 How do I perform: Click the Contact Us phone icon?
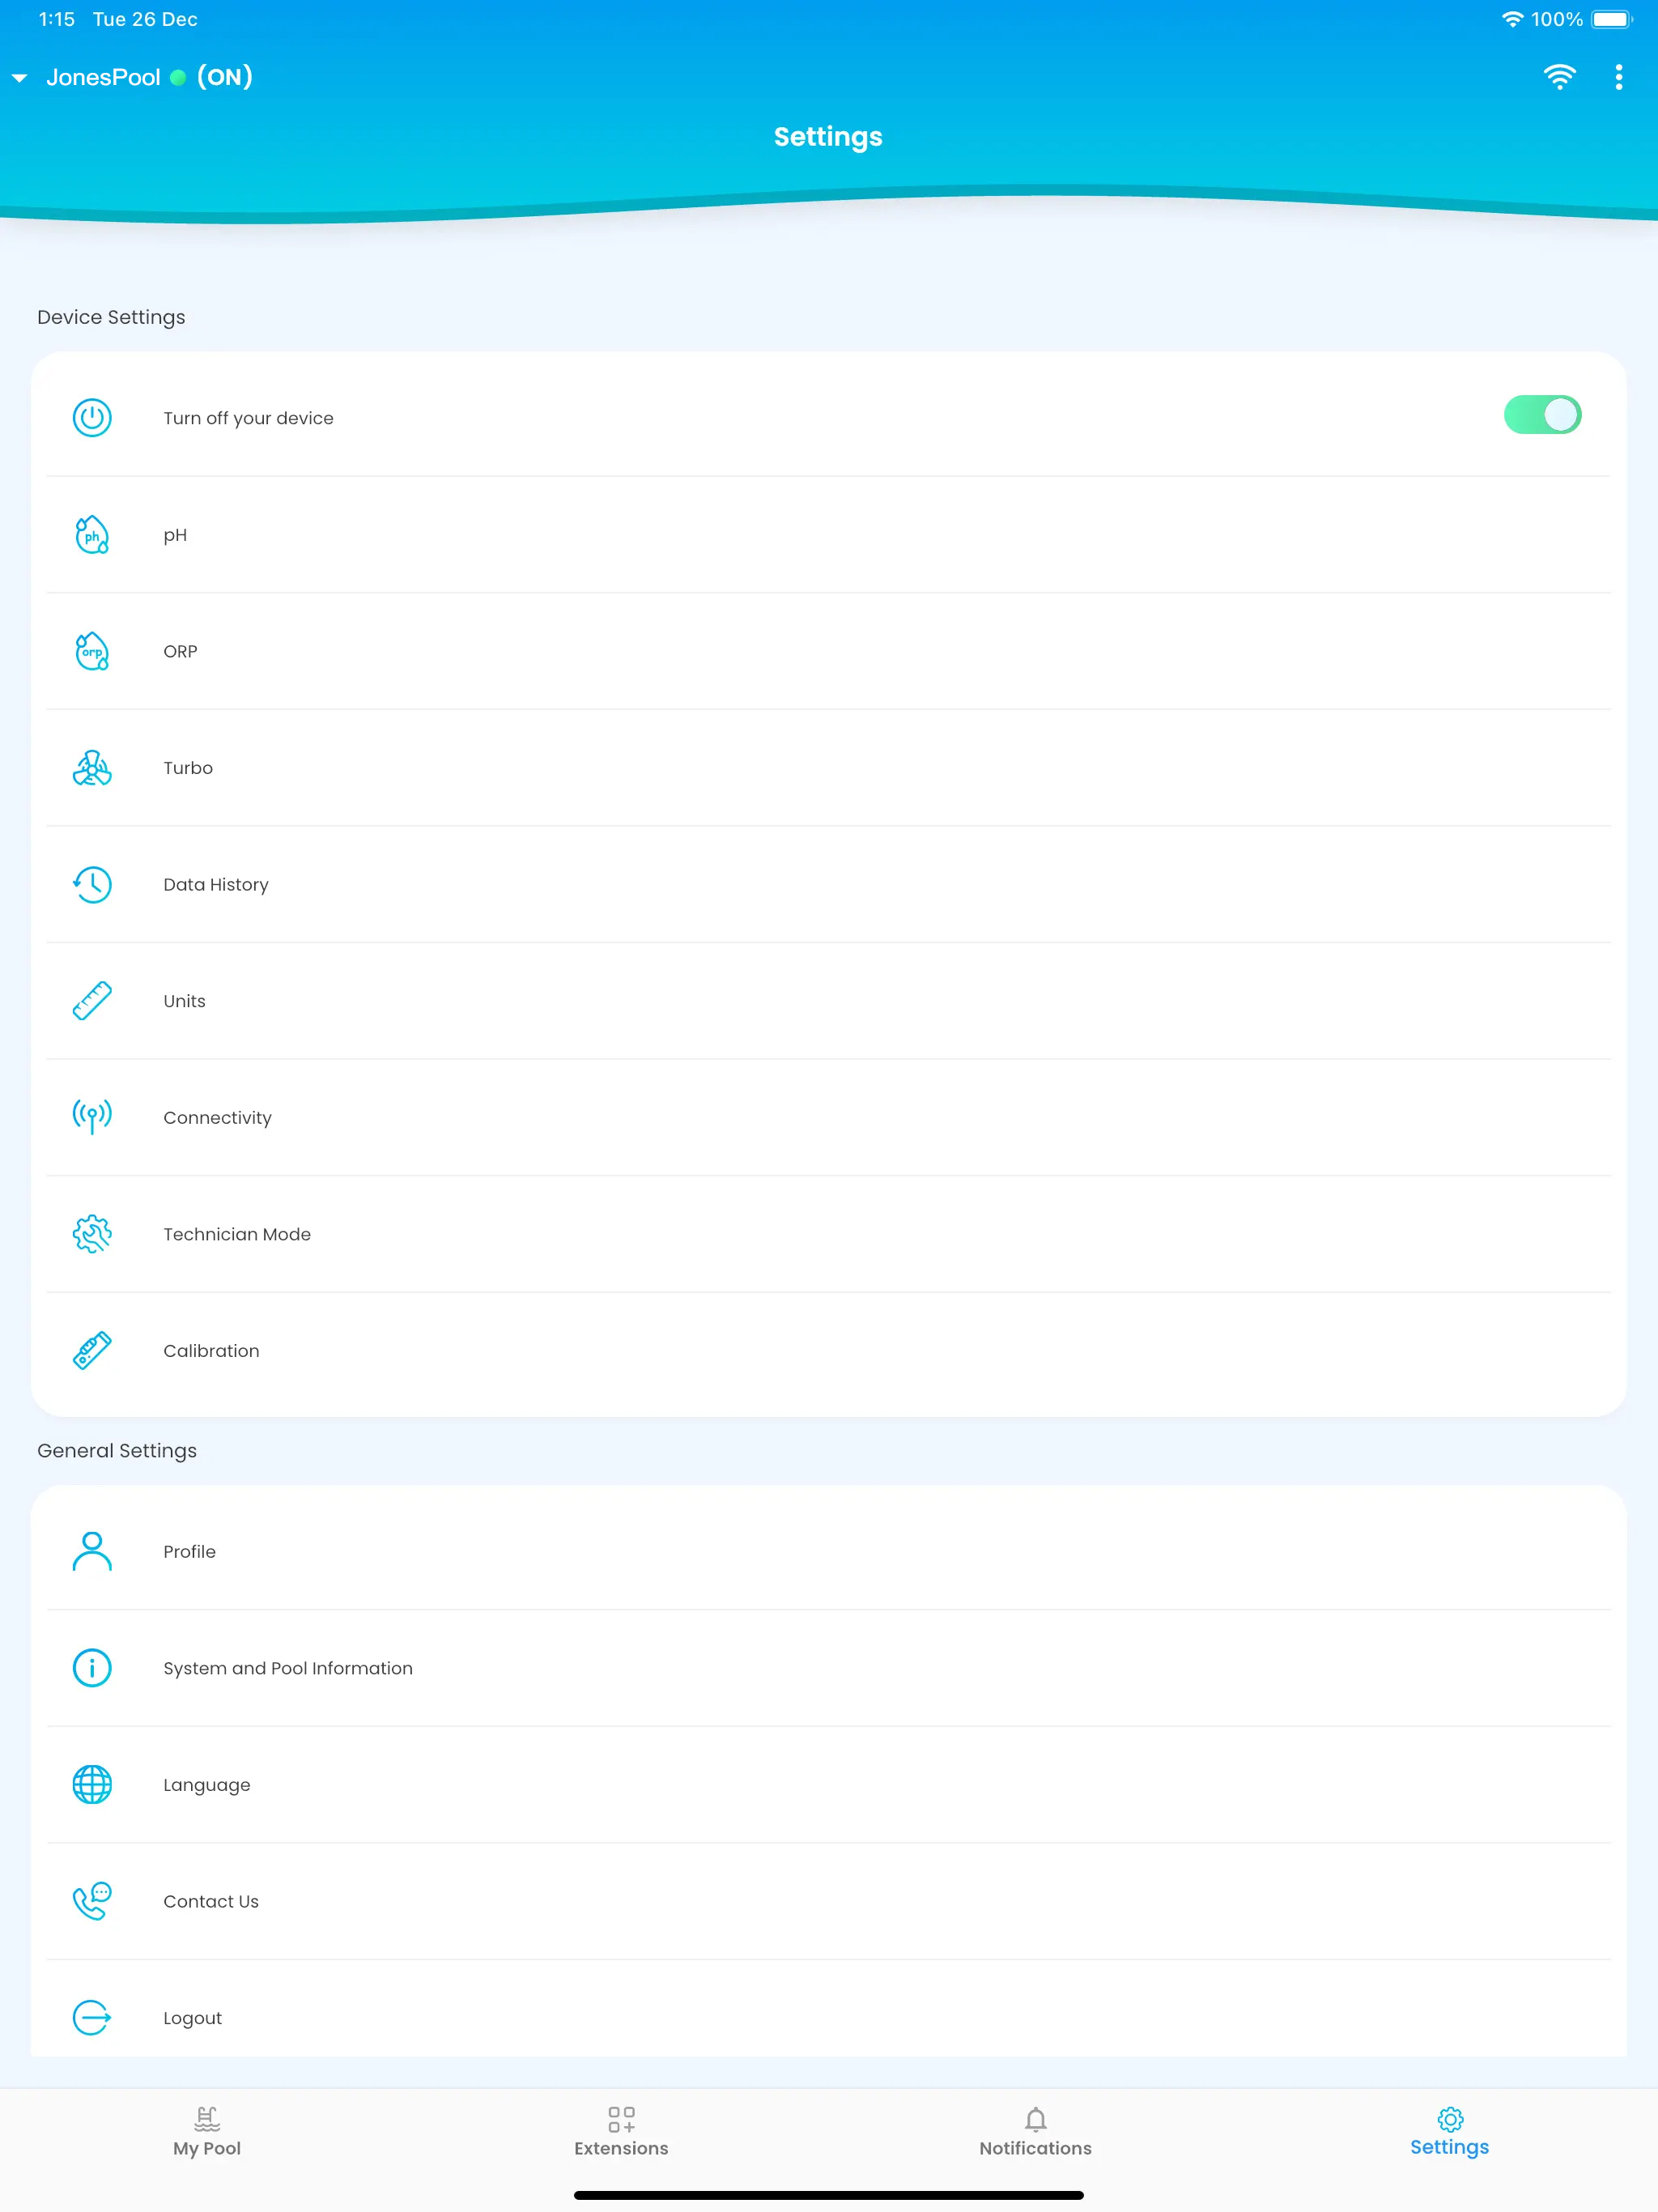(x=92, y=1901)
